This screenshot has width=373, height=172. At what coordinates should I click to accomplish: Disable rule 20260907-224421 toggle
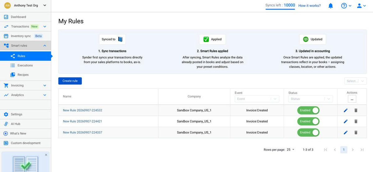(308, 121)
